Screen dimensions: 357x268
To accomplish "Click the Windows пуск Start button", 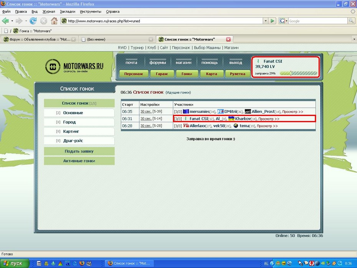I will [x=15, y=263].
